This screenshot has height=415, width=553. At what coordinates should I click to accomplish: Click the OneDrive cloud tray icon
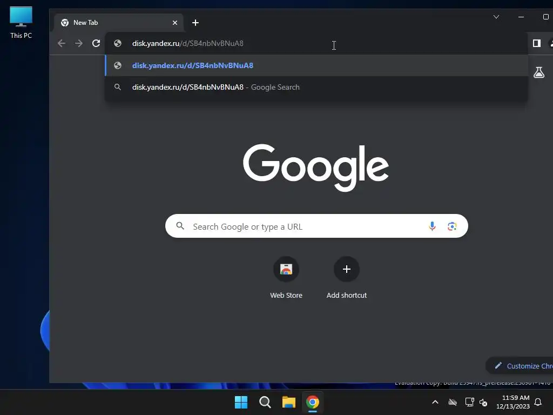coord(453,402)
